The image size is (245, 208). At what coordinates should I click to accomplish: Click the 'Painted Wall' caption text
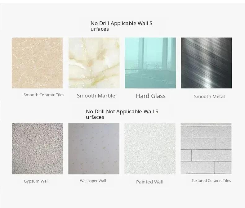coord(150,182)
